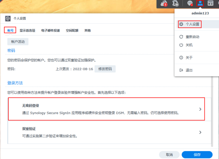Click the blue 保存 button
Image resolution: width=219 pixels, height=159 pixels.
(197, 155)
